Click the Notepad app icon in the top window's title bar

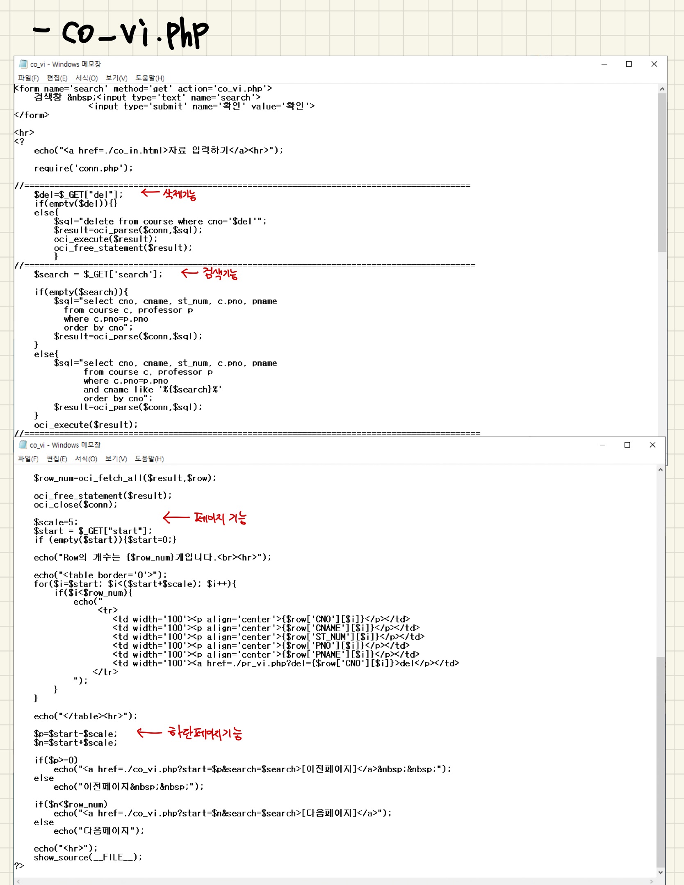pos(23,64)
